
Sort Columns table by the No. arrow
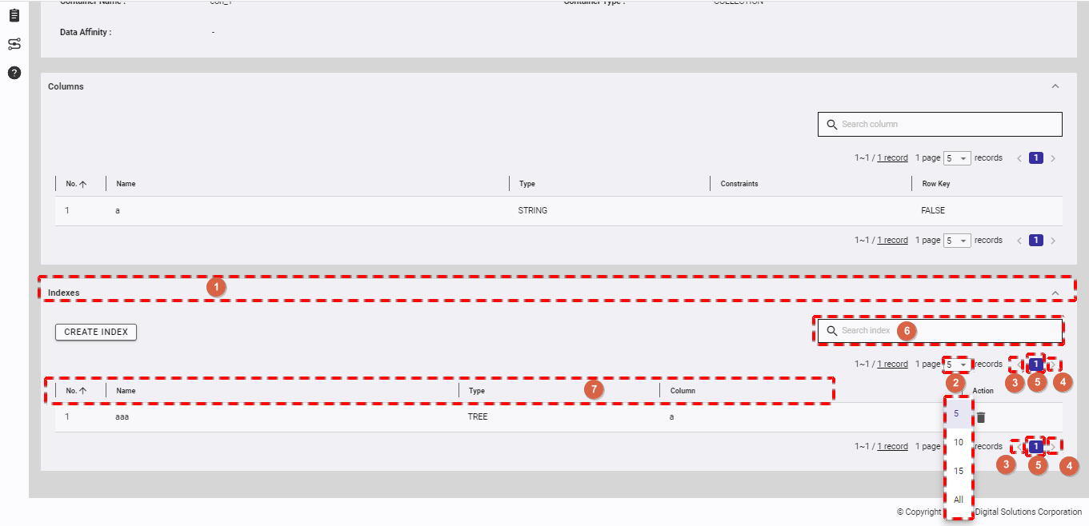click(82, 184)
